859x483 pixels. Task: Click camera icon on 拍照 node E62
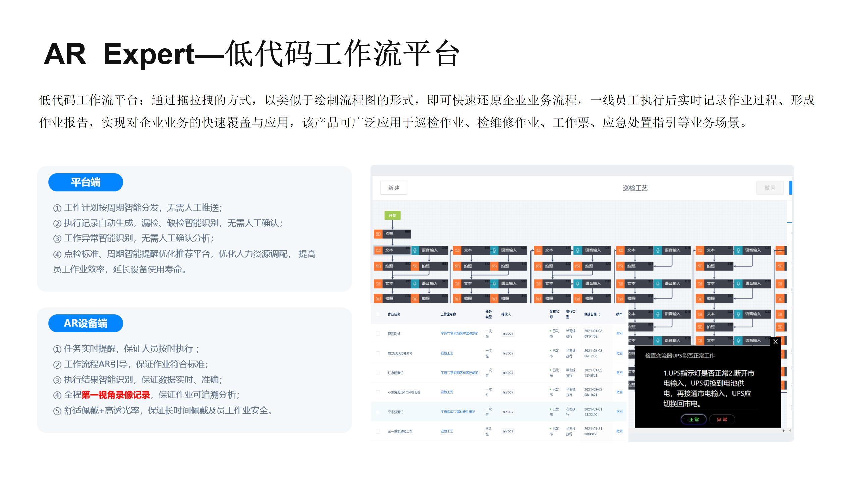[x=378, y=266]
